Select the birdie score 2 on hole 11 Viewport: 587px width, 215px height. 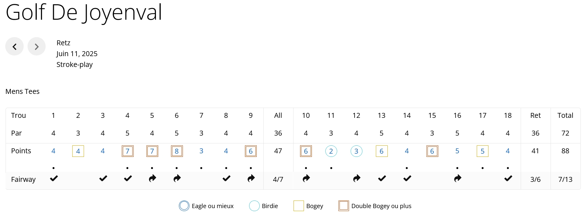coord(331,151)
